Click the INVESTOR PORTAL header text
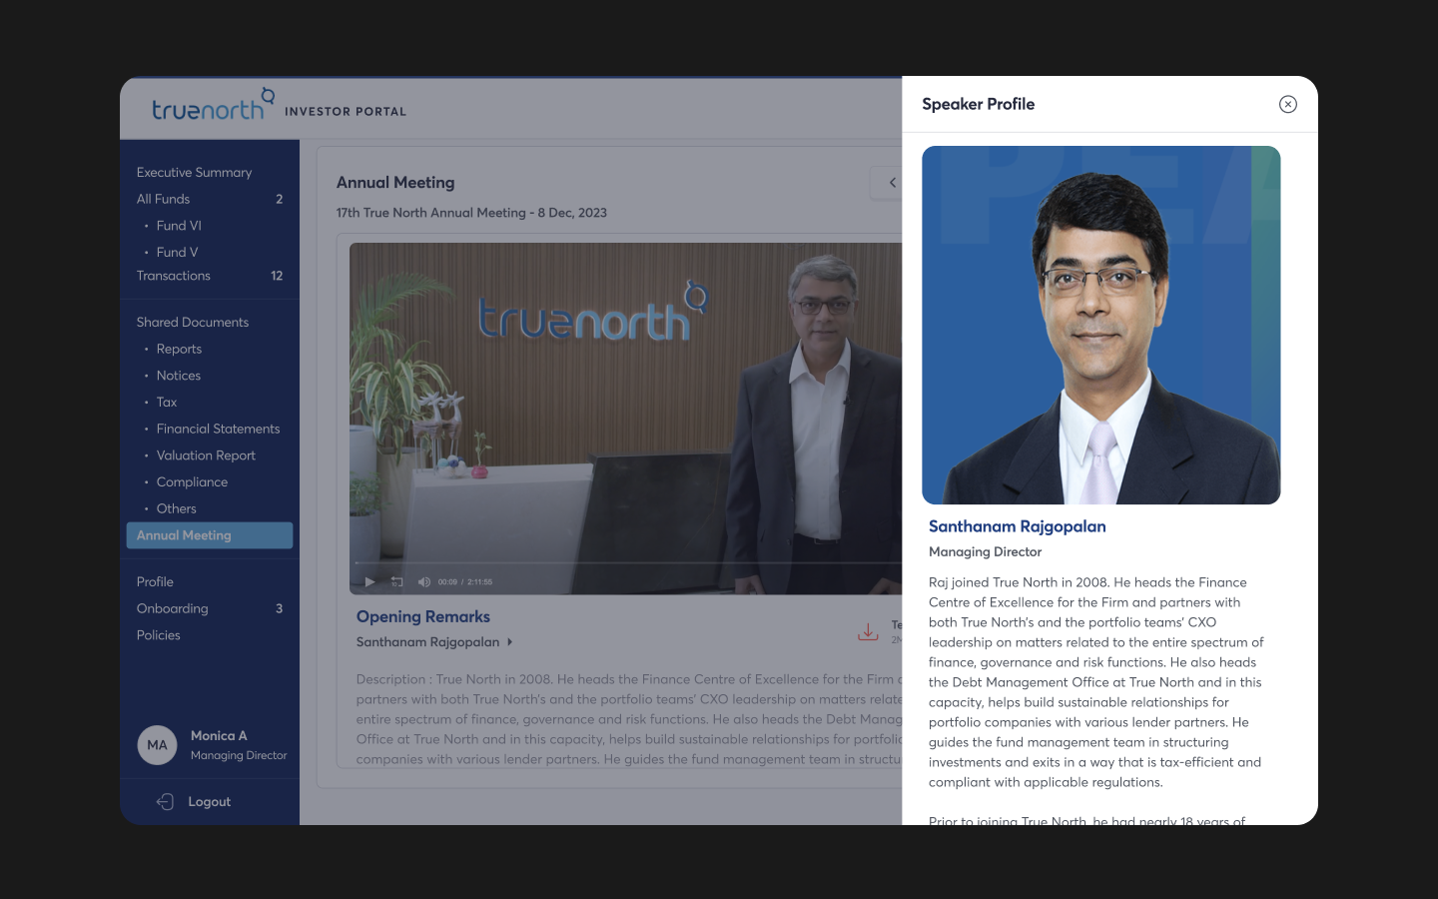Viewport: 1438px width, 899px height. click(x=346, y=112)
